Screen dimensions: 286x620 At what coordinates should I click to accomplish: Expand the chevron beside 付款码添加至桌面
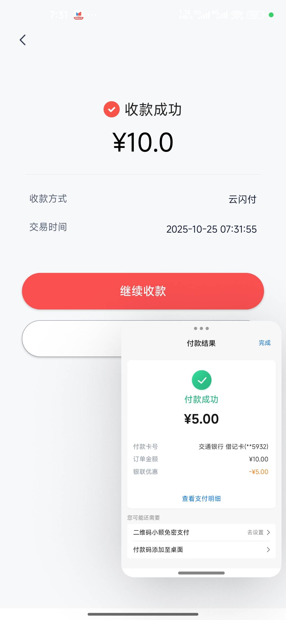(x=268, y=550)
